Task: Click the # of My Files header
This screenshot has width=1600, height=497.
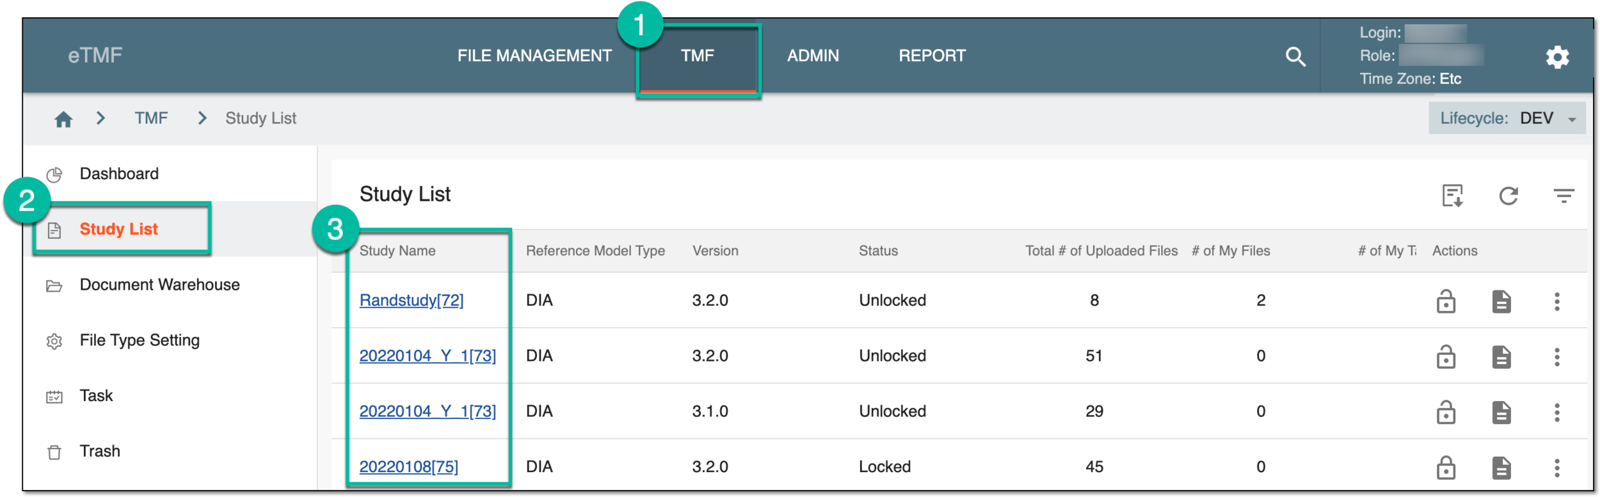Action: (x=1231, y=251)
